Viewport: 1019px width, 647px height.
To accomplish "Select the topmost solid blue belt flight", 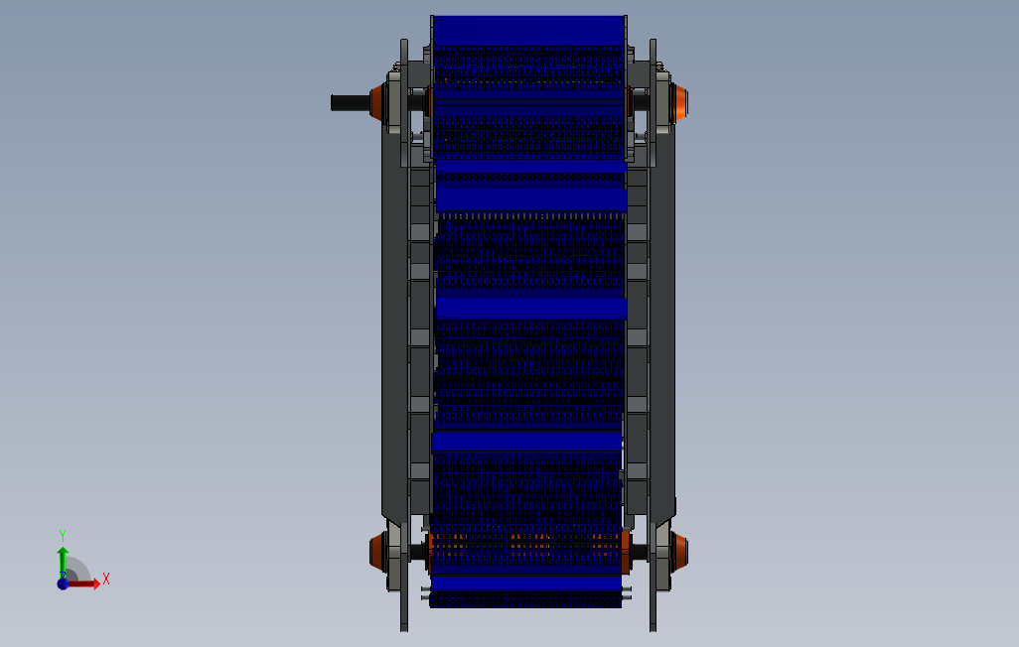I will (x=529, y=31).
